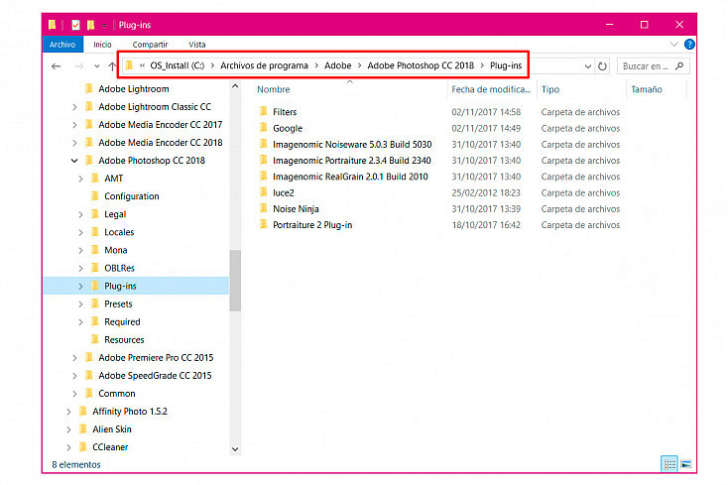The height and width of the screenshot is (485, 728).
Task: Select Required folder in tree
Action: pyautogui.click(x=122, y=321)
